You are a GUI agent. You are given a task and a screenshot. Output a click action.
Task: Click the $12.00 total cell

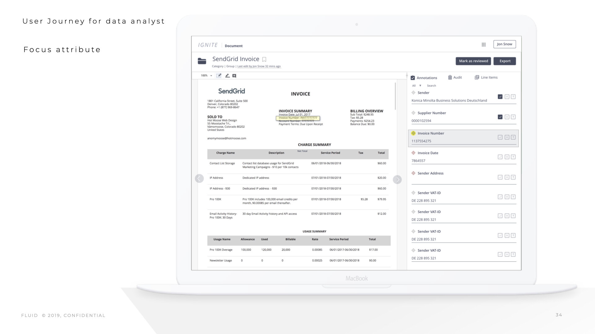click(381, 214)
